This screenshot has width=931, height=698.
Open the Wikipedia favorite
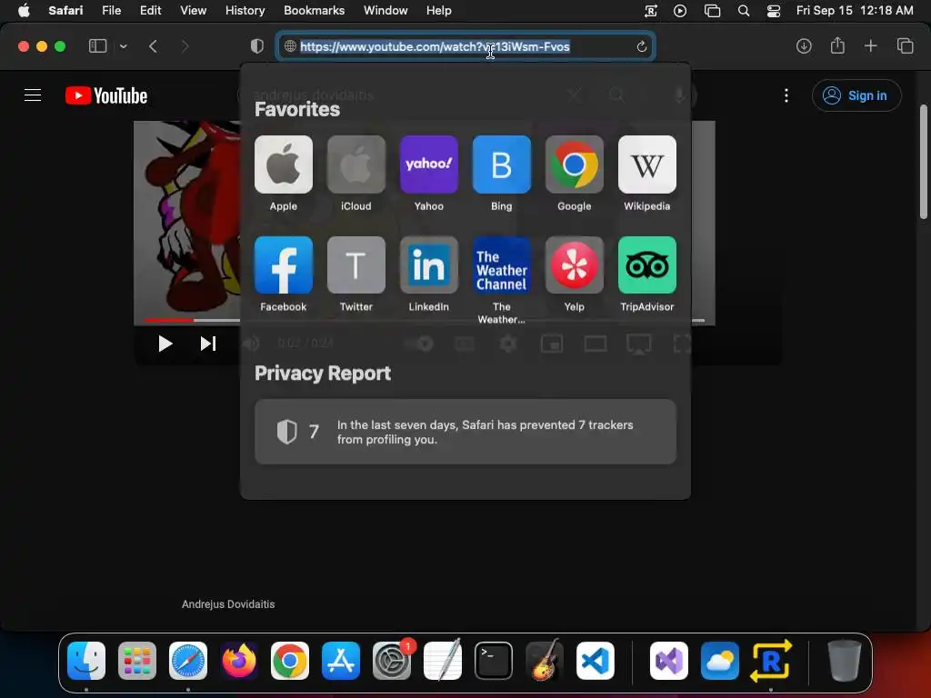click(647, 165)
